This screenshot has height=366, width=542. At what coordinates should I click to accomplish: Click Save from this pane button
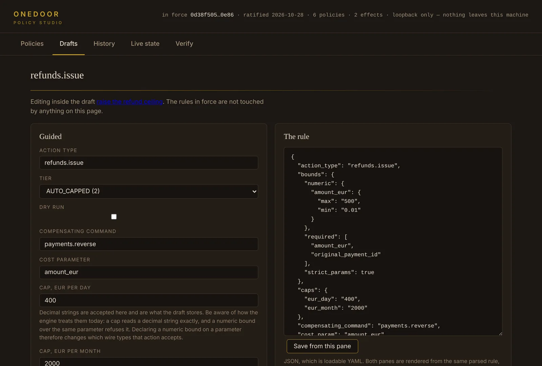point(322,346)
